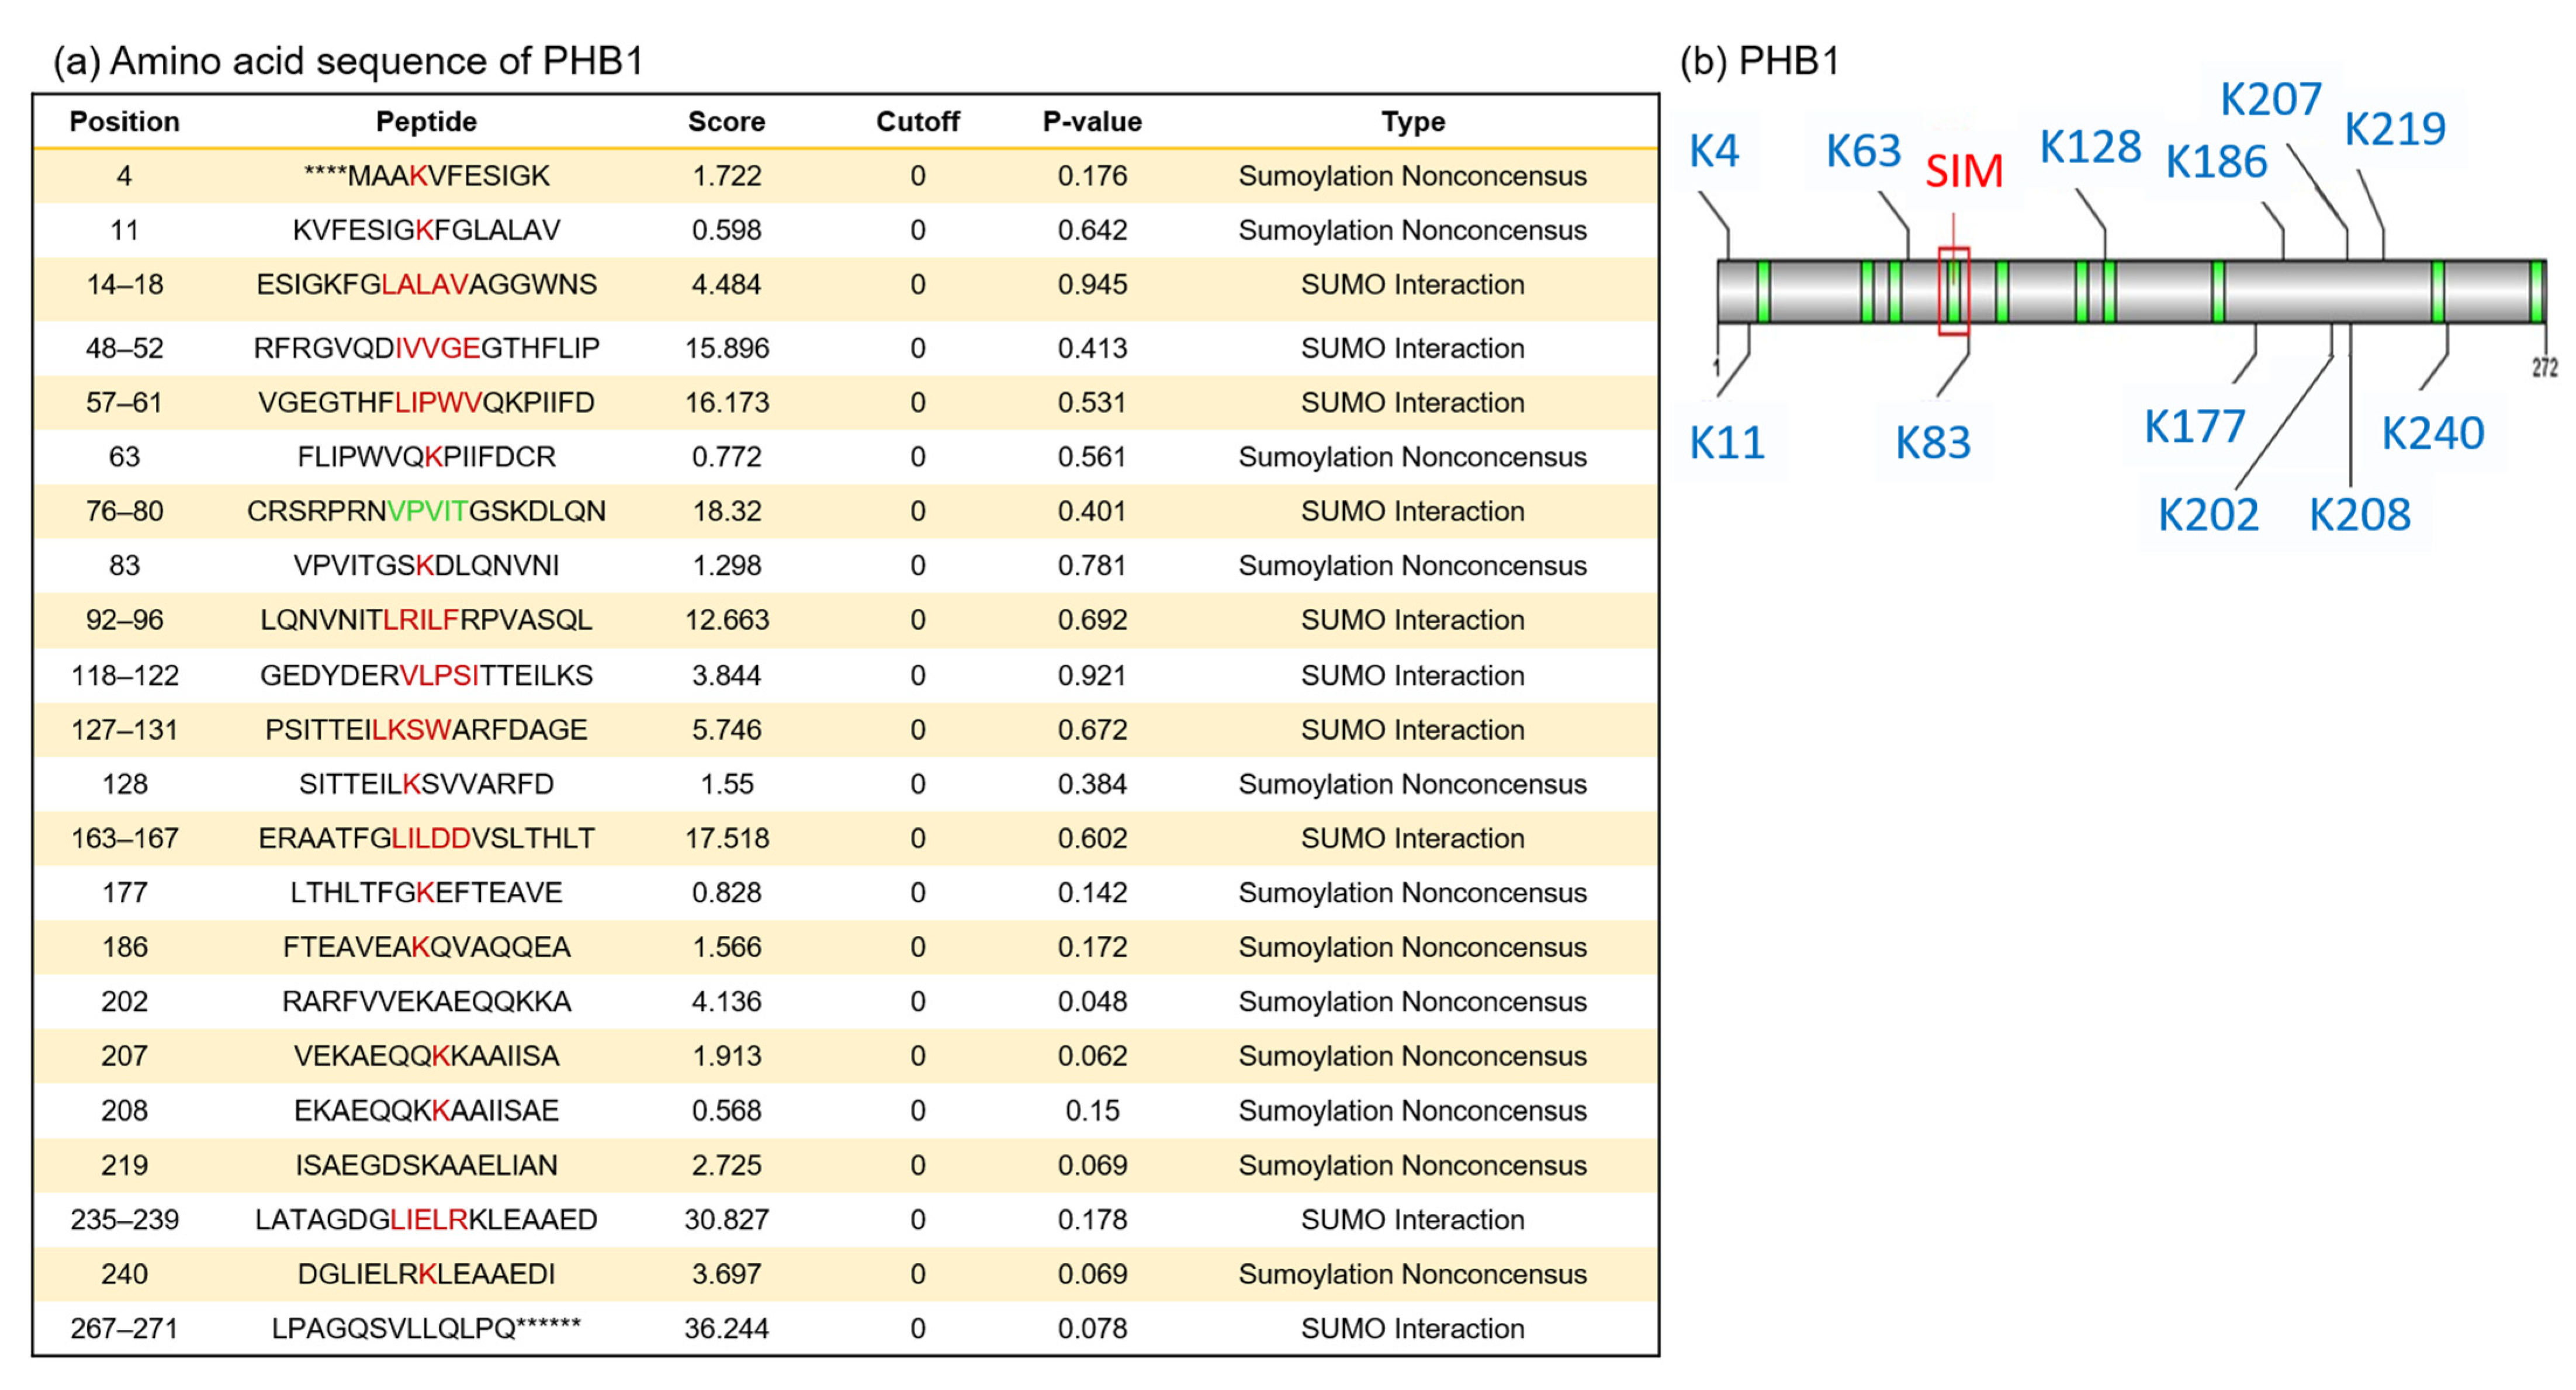Screen dimensions: 2576x1390
Task: Select peptide RFRGVQDIVVGEGTHFLIP
Action: point(426,348)
